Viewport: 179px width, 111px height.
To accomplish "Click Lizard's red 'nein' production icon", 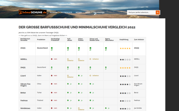I will (52, 75).
